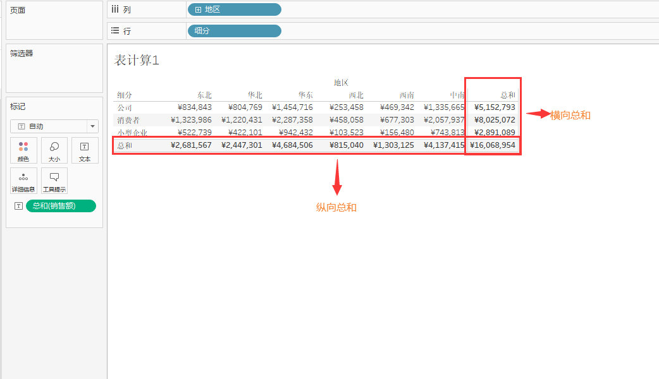
Task: Click the 页面 pages shelf
Action: [x=54, y=20]
